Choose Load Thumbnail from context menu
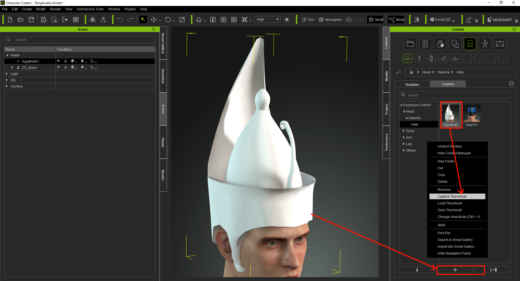Screen dimensions: 520x281 457,203
